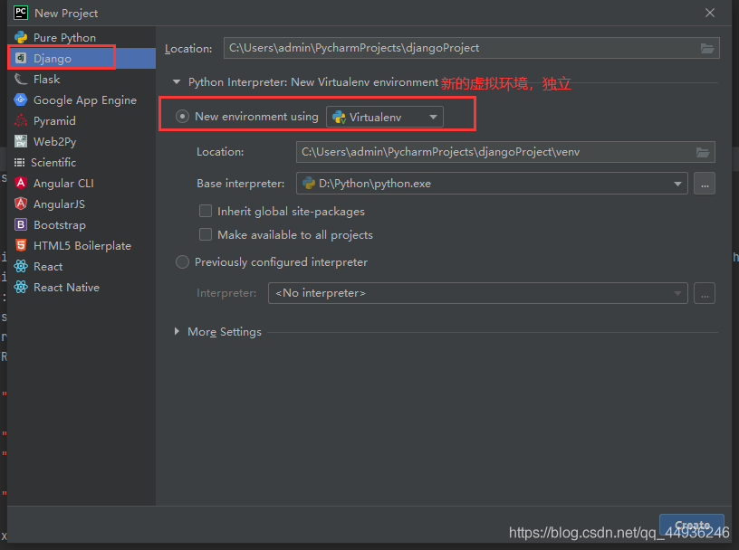Select Pure Python project type
The width and height of the screenshot is (739, 550).
click(82, 37)
